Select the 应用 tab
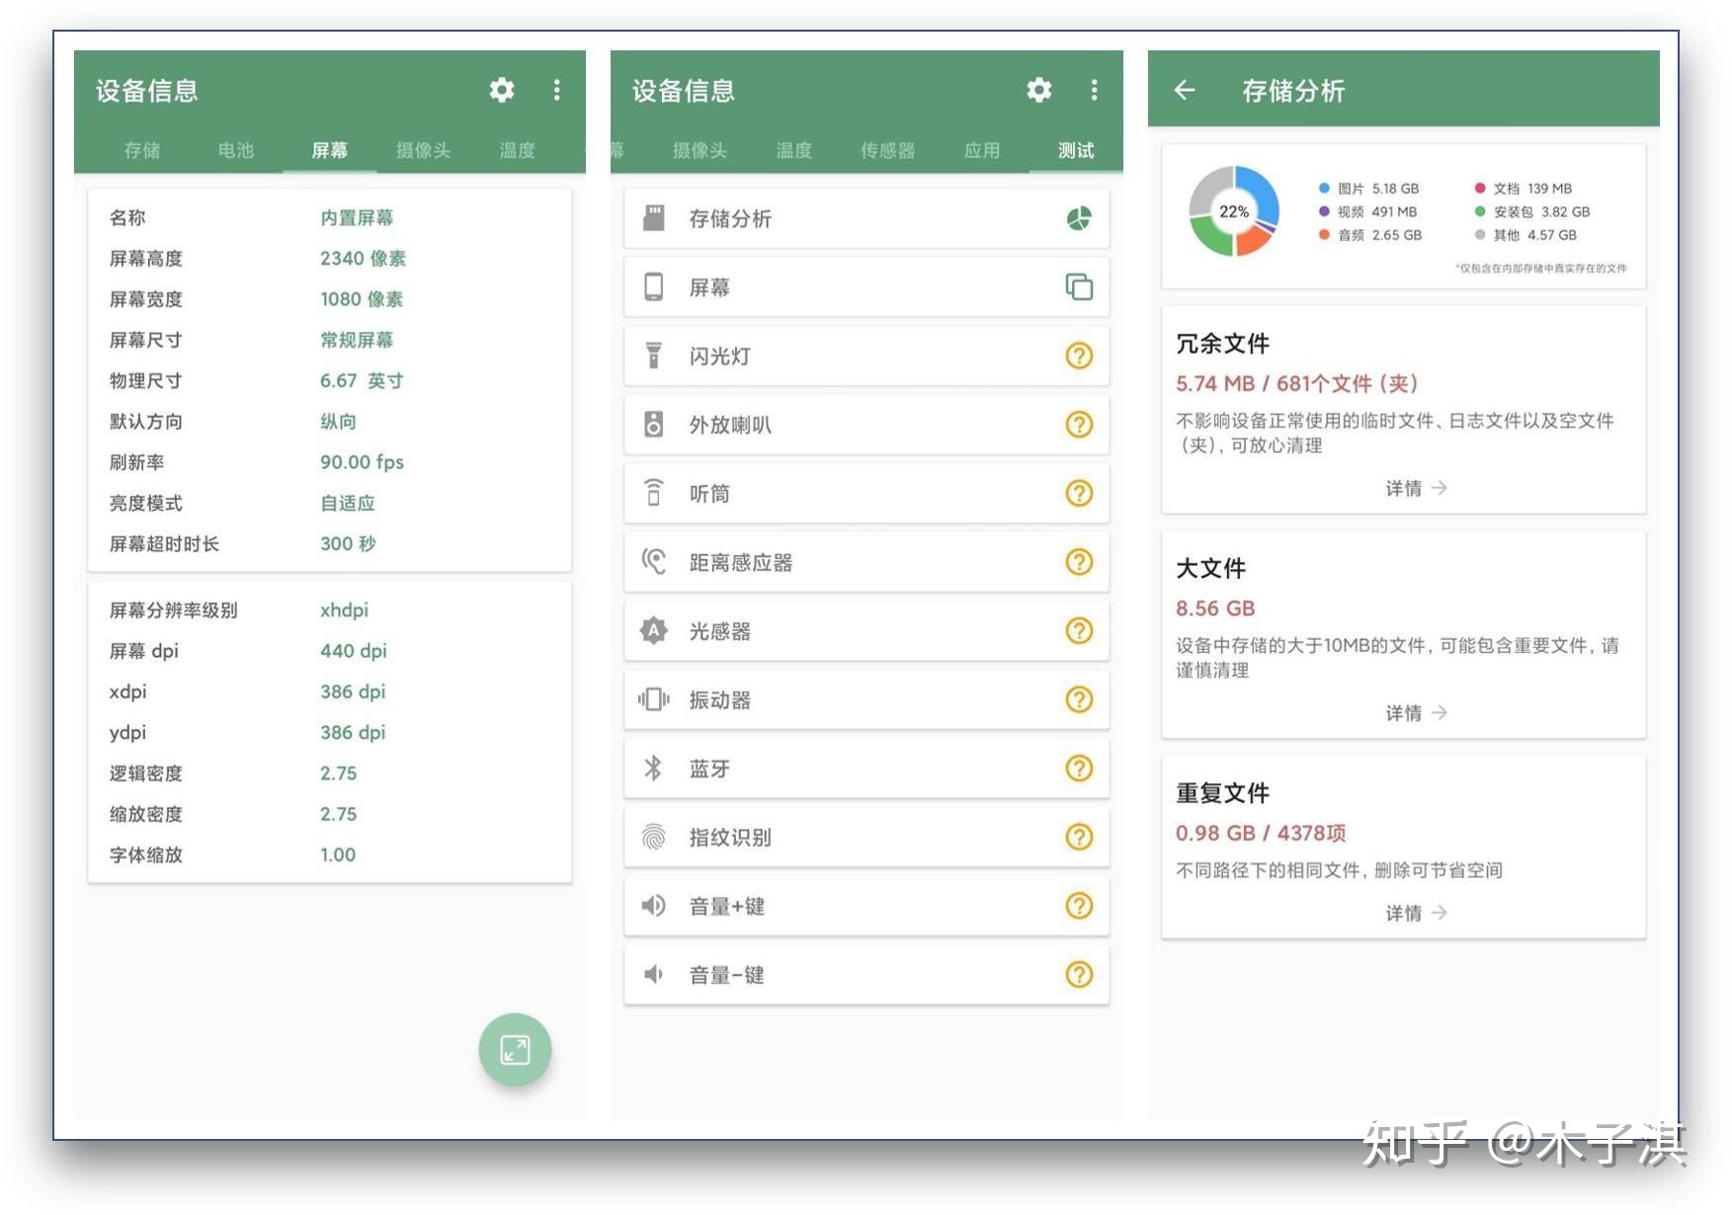This screenshot has height=1215, width=1732. (x=982, y=150)
